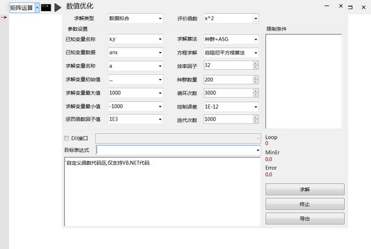
Task: Open the 方程求解 method dropdown
Action: [255, 53]
